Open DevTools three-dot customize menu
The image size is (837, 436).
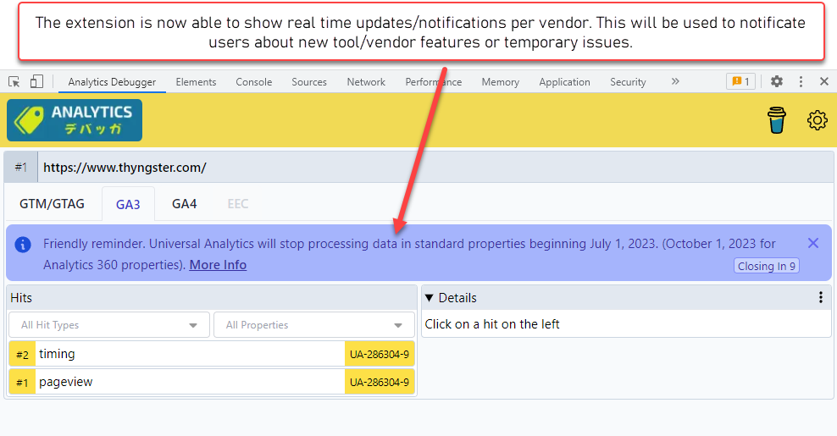801,82
